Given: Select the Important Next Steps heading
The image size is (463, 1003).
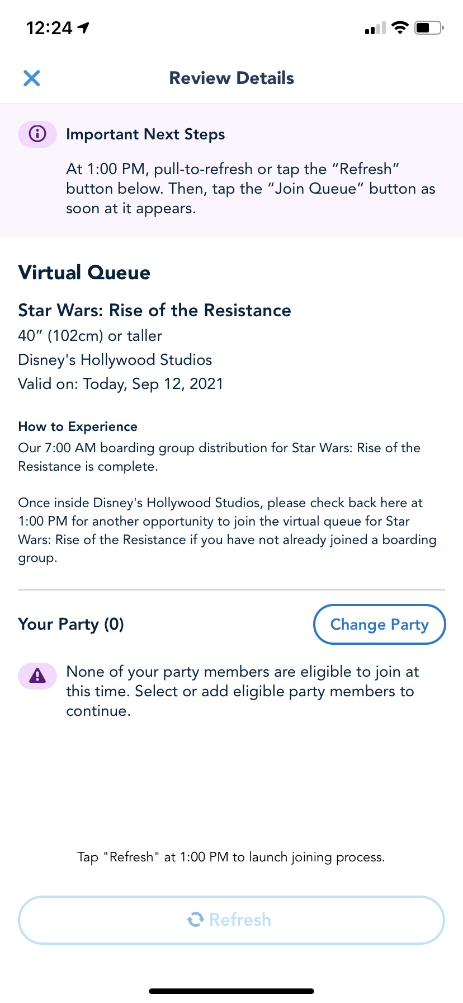Looking at the screenshot, I should click(x=145, y=134).
